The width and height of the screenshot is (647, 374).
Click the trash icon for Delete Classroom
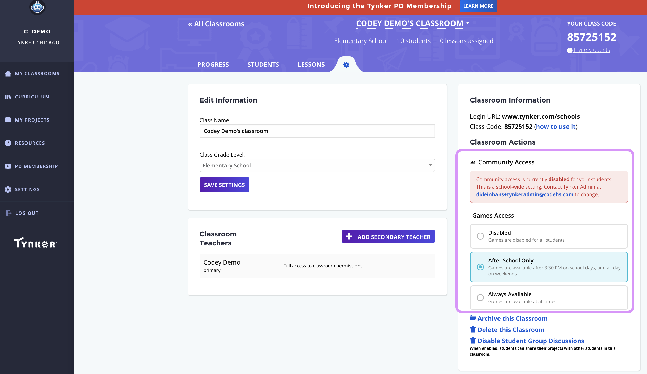pyautogui.click(x=473, y=329)
